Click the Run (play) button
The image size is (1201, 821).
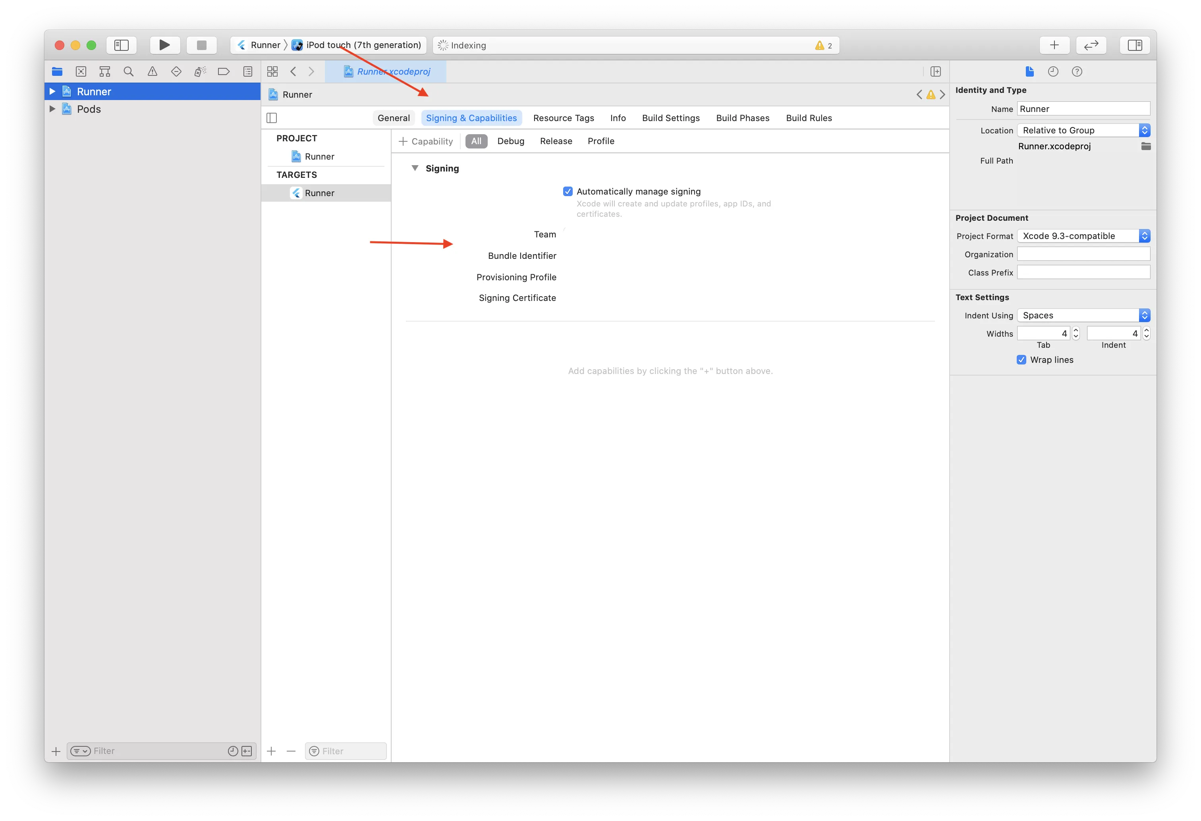coord(164,45)
